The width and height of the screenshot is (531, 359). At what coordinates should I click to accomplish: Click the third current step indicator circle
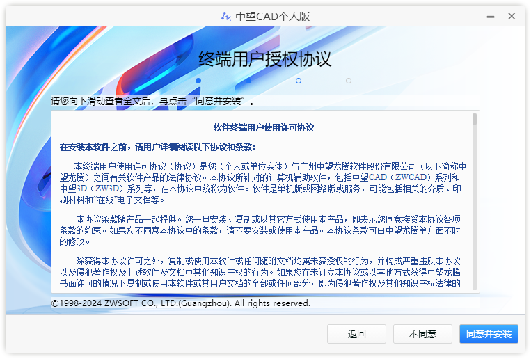(x=299, y=81)
